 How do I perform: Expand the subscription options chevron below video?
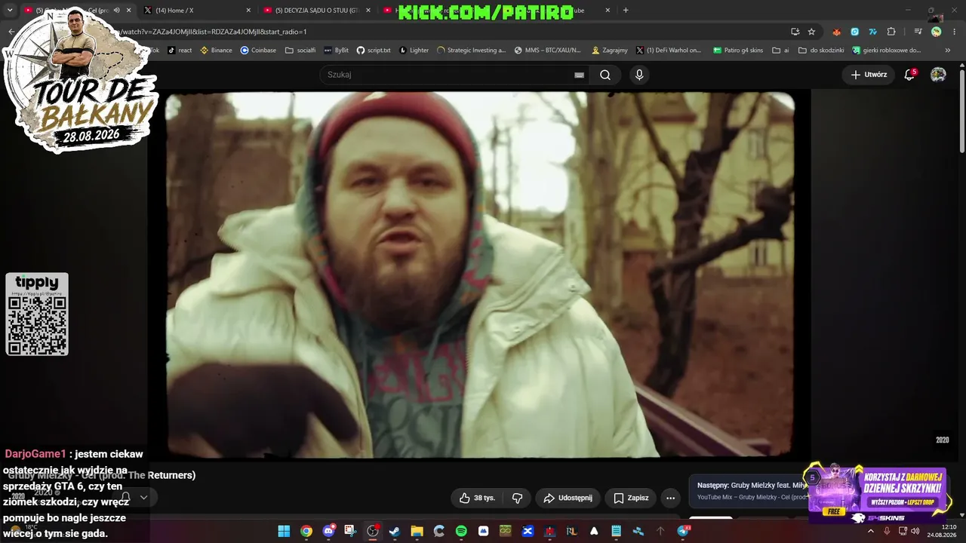(x=143, y=497)
